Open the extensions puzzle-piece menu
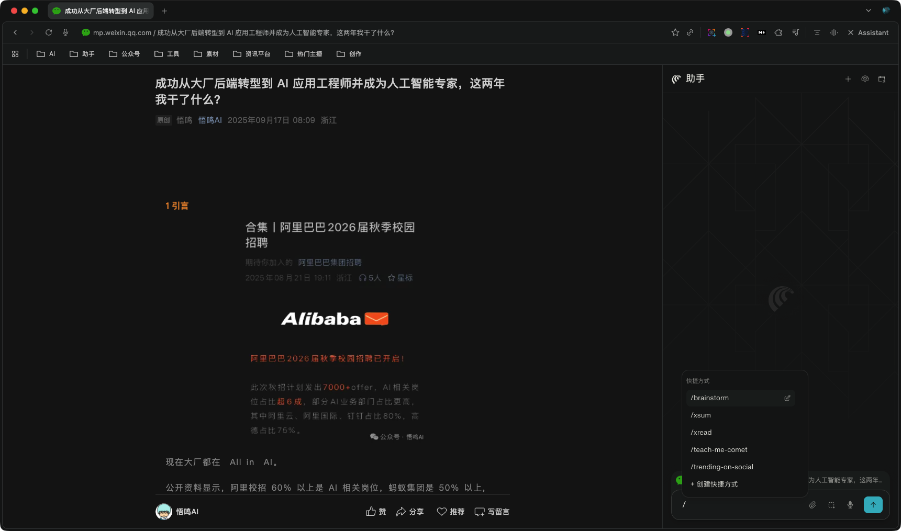 (x=778, y=32)
